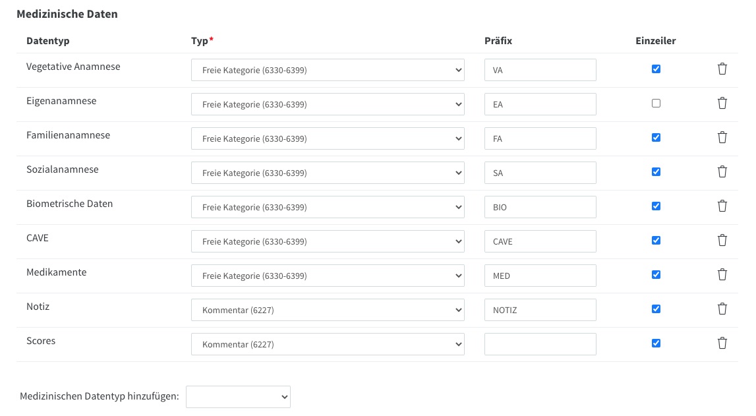The width and height of the screenshot is (756, 416).
Task: Uncheck Einzeiler for Vegetative Anamnese
Action: 656,69
